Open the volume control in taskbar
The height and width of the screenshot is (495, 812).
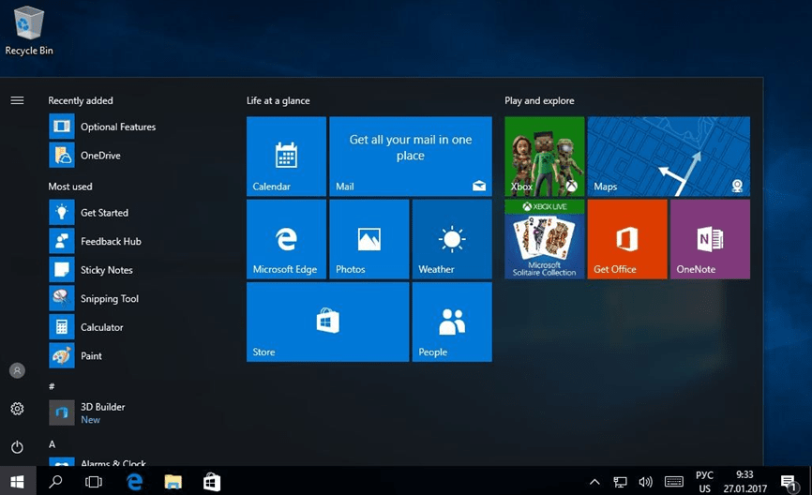(645, 482)
